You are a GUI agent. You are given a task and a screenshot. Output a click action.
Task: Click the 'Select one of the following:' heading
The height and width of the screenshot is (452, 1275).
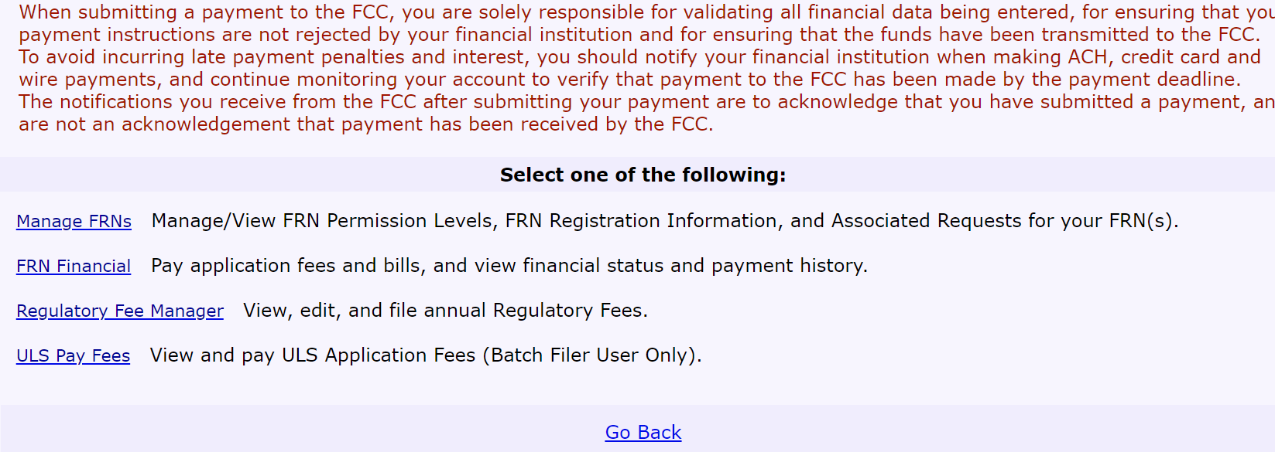[643, 175]
